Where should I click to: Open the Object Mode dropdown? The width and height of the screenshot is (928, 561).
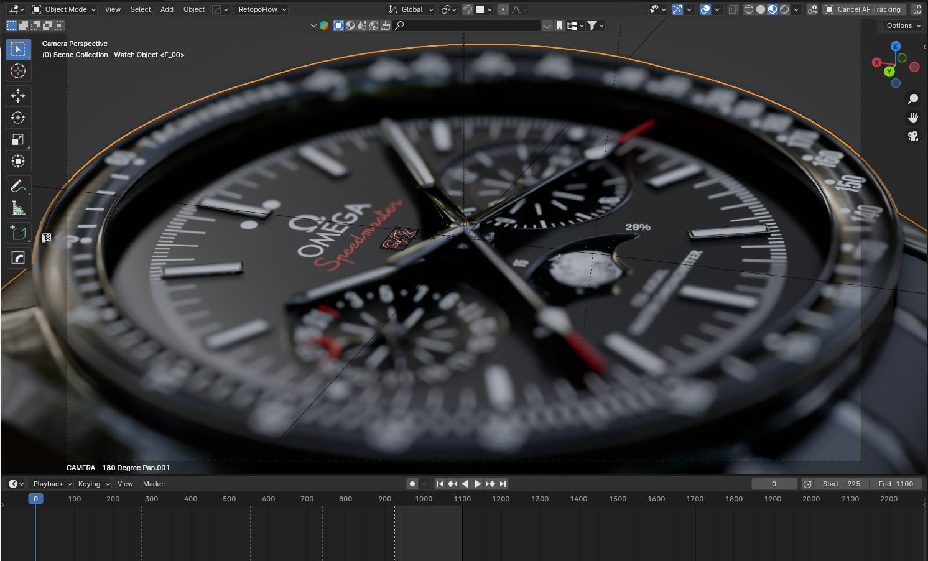coord(64,9)
